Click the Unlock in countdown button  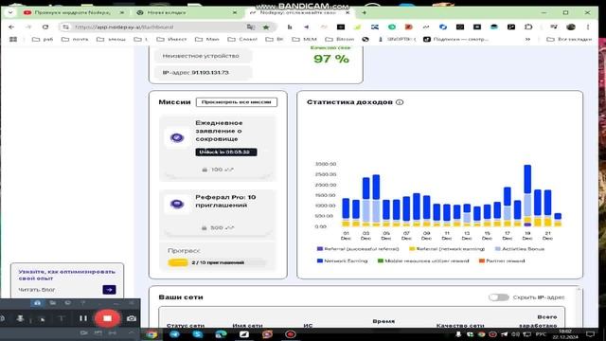point(225,152)
